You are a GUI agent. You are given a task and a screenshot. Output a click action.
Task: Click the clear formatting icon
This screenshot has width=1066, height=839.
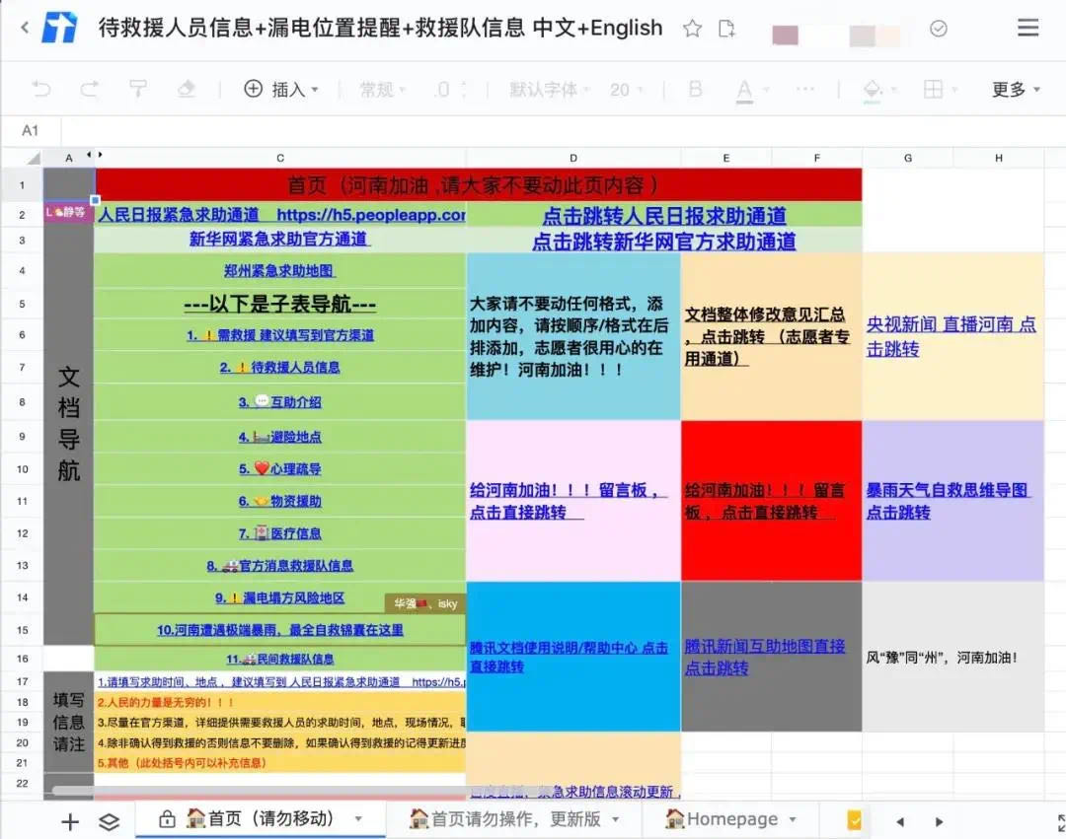point(188,89)
